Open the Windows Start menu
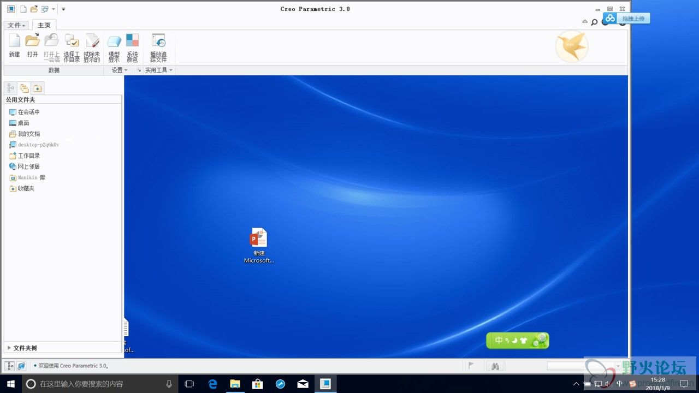Screen dimensions: 699x393 click(10, 384)
